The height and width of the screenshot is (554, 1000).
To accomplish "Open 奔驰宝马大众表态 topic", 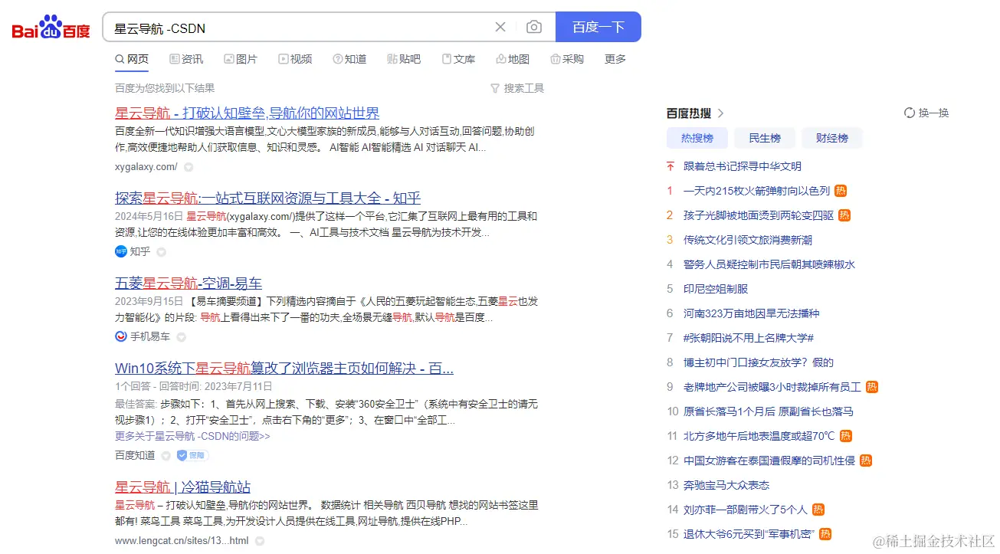I will [x=726, y=485].
